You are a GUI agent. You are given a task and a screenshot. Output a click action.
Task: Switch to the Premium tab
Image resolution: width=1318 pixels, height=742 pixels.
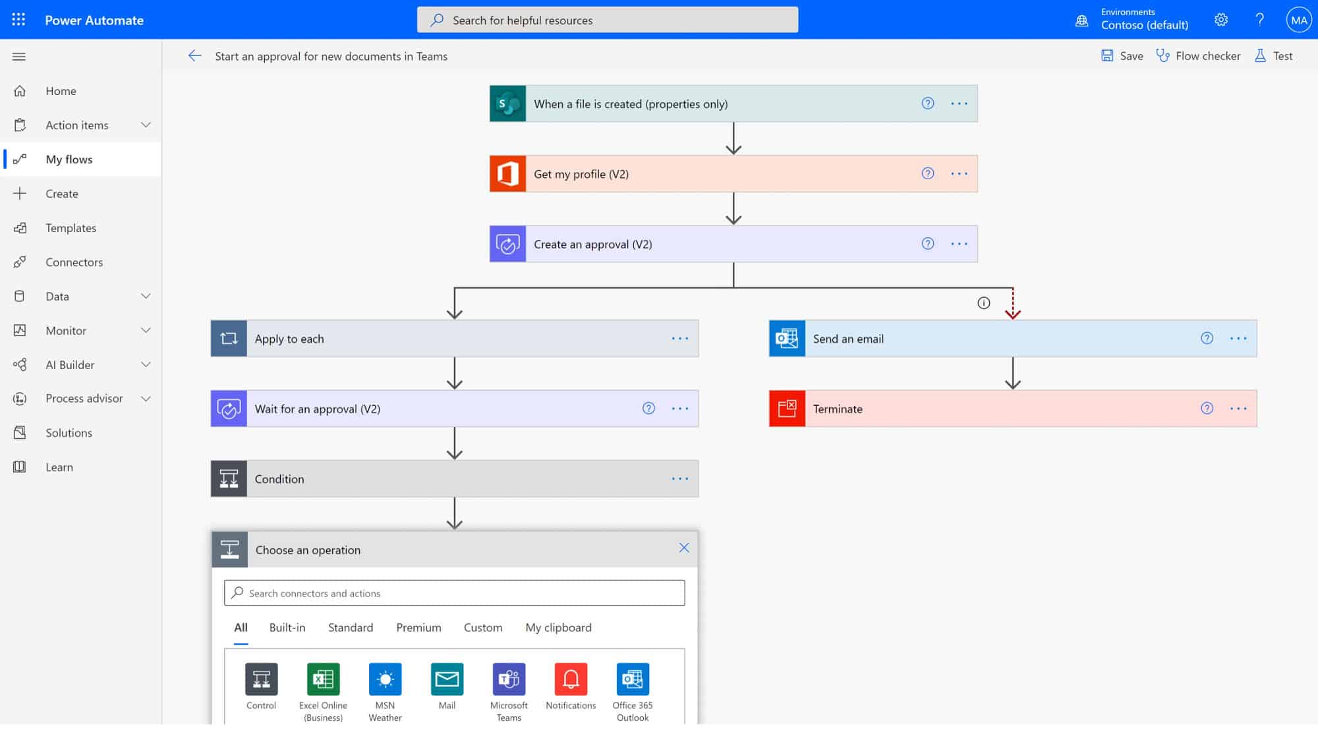pos(418,627)
